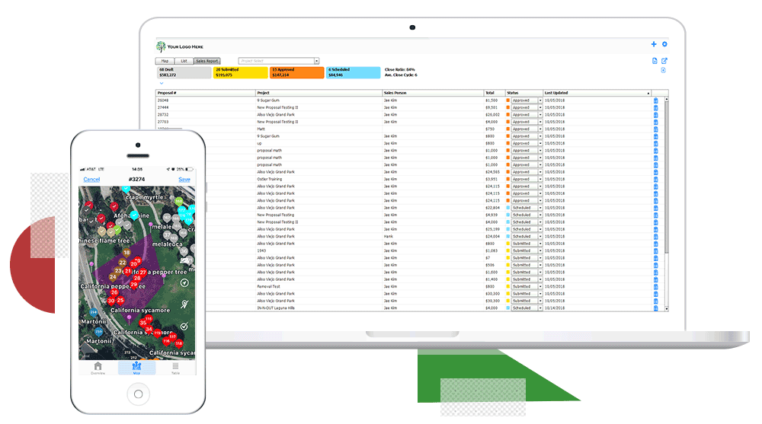Click the 68 Draft gray status filter
This screenshot has height=424, width=762.
182,72
